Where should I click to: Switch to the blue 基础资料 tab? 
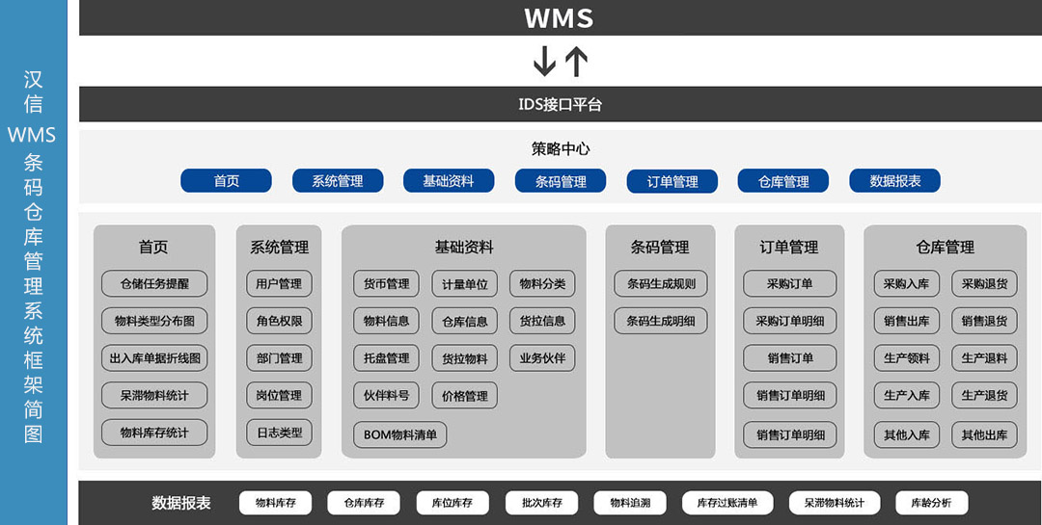pyautogui.click(x=449, y=180)
